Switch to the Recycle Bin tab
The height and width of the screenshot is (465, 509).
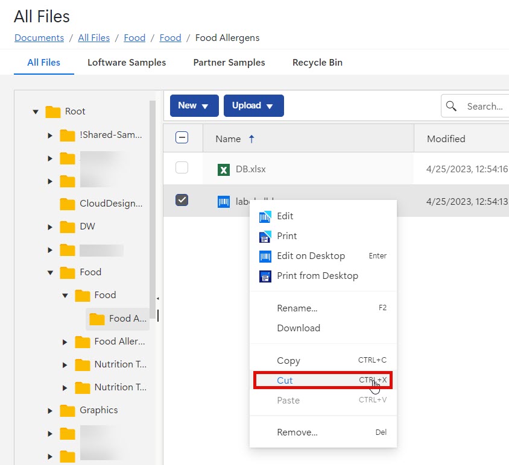coord(317,63)
